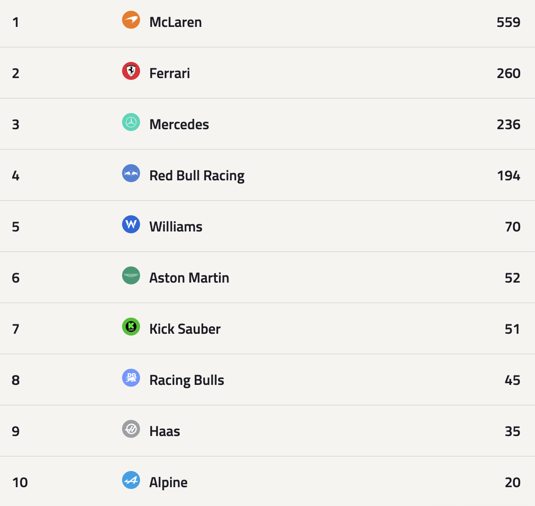This screenshot has width=535, height=506.
Task: Open the Red Bull Racing team link
Action: click(197, 175)
